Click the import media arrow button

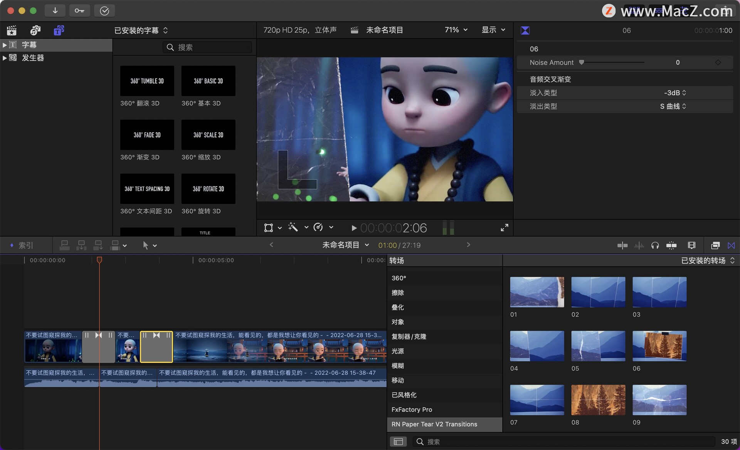pyautogui.click(x=55, y=10)
